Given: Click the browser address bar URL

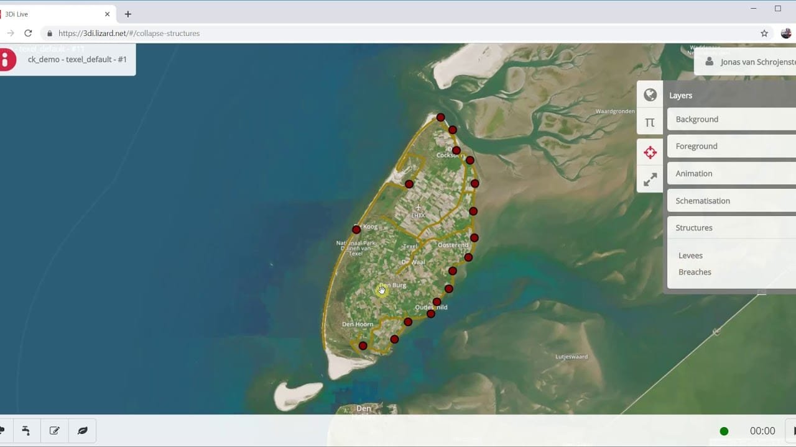Looking at the screenshot, I should point(129,34).
